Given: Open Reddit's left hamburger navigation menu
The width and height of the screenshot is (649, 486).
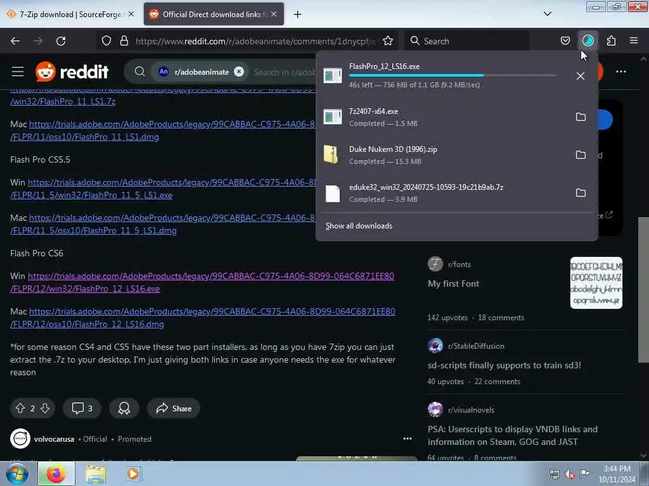Looking at the screenshot, I should 18,72.
